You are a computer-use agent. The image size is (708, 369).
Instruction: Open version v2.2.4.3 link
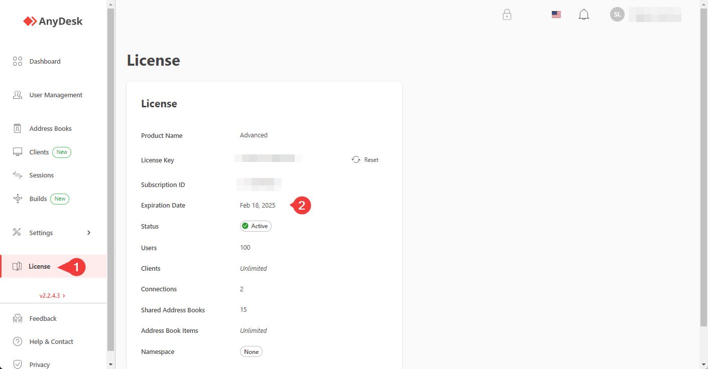[x=52, y=296]
